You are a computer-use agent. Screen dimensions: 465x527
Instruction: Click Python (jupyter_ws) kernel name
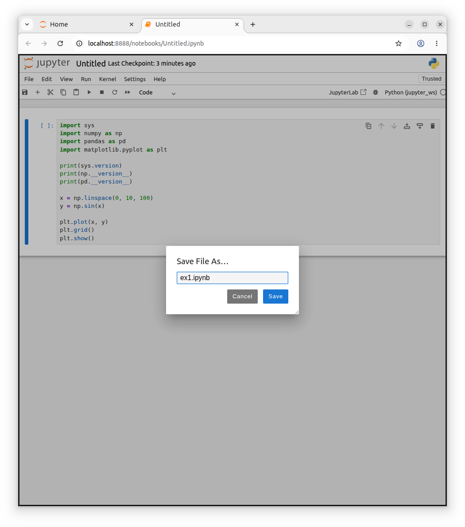coord(411,92)
